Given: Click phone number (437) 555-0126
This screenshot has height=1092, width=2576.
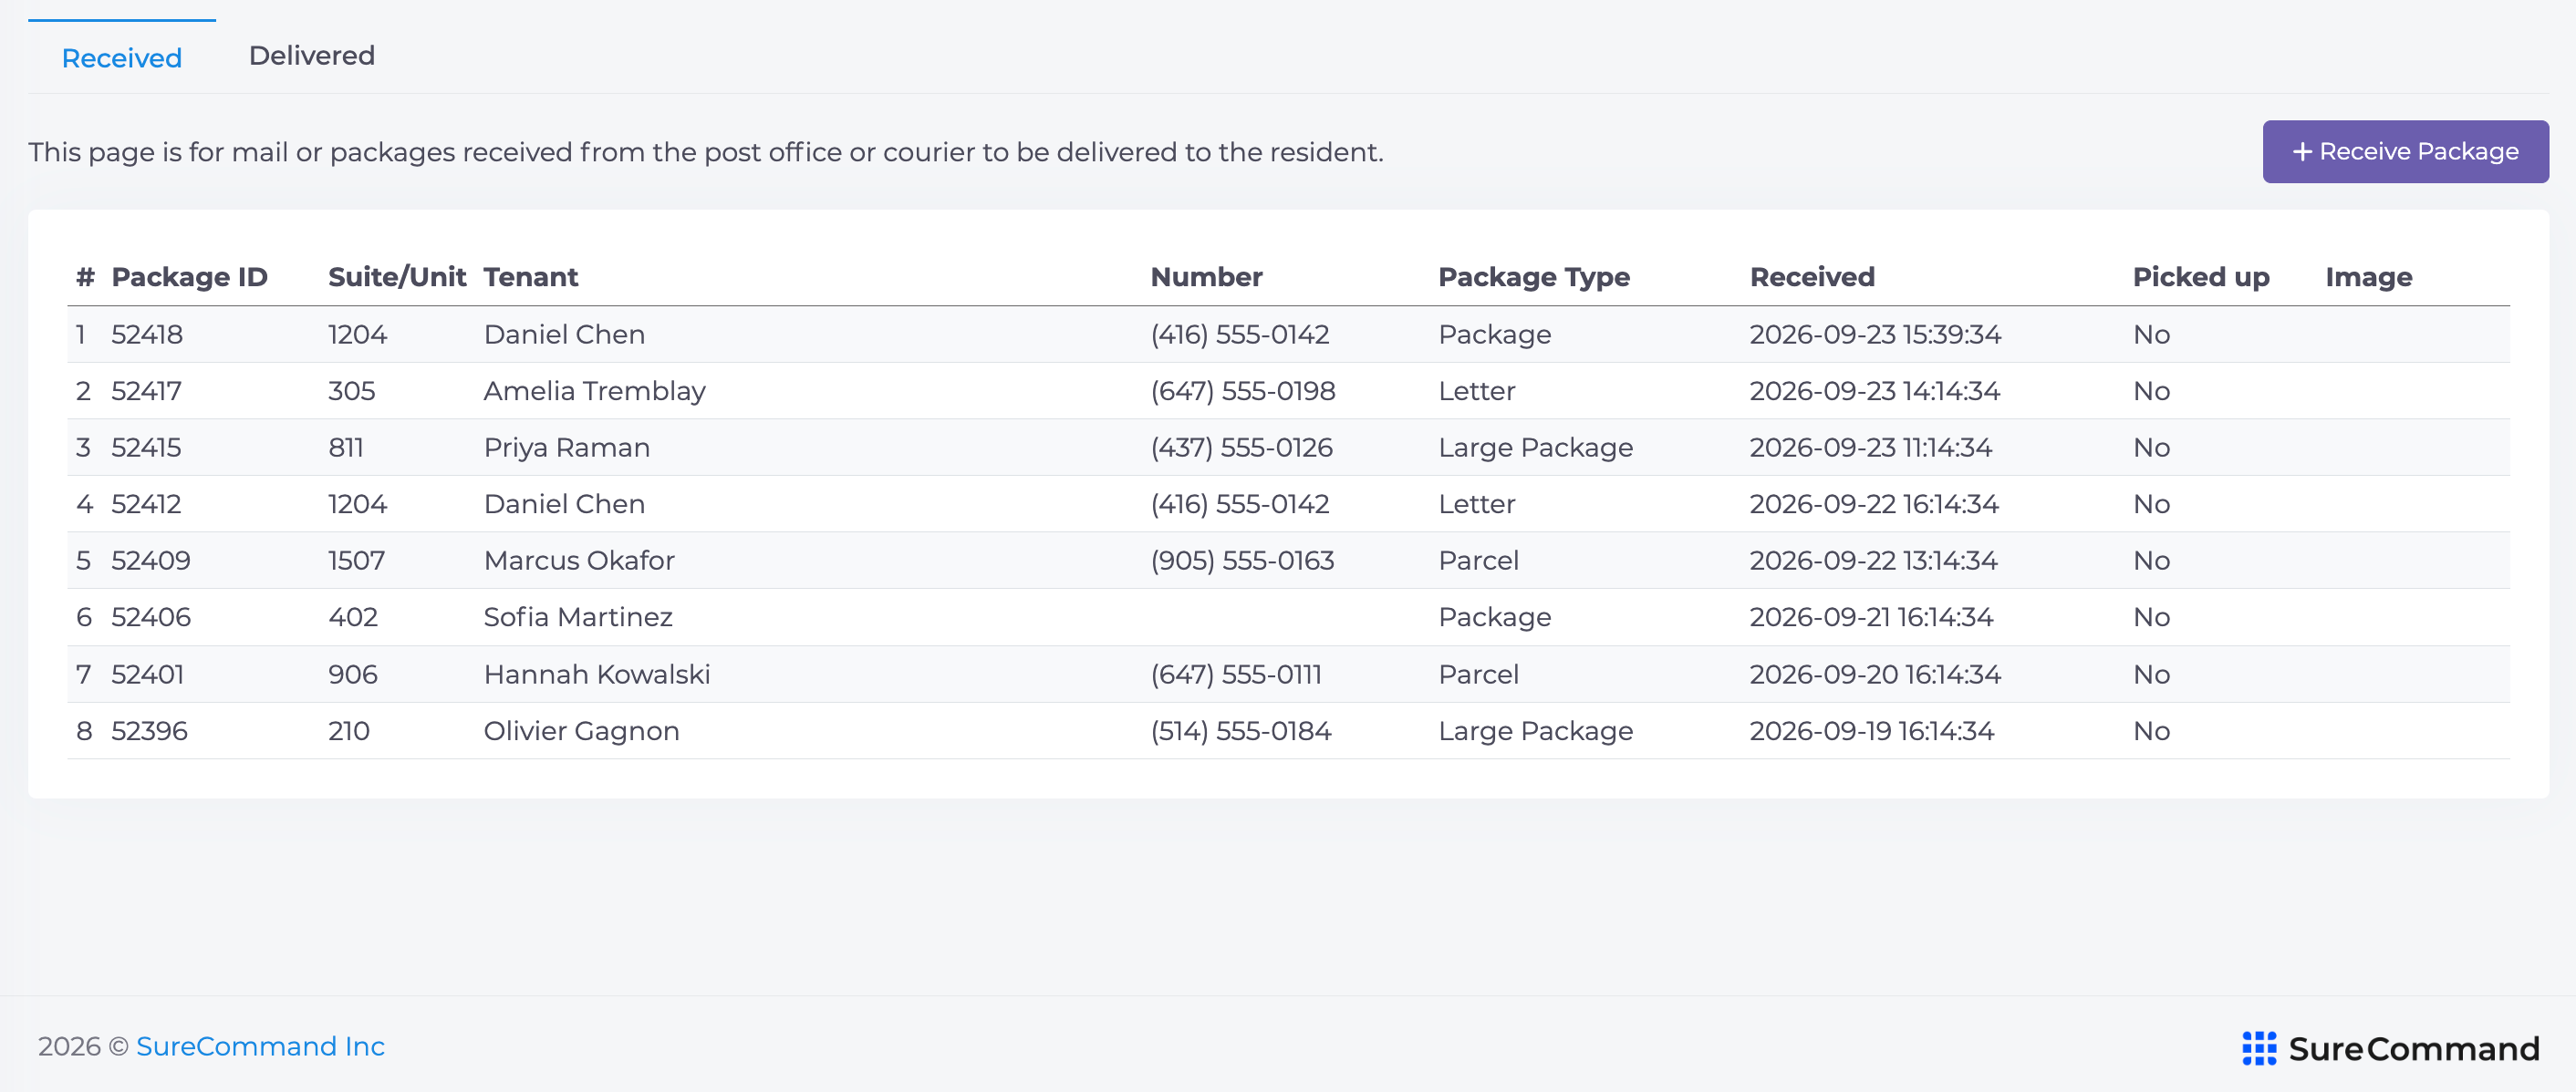Looking at the screenshot, I should [x=1241, y=448].
